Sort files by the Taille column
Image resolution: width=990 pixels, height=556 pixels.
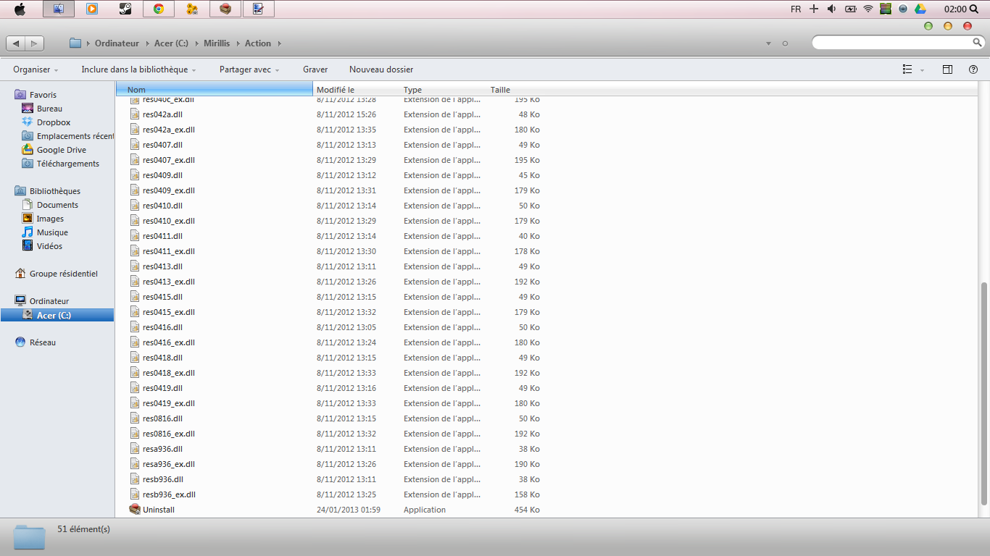(x=500, y=90)
